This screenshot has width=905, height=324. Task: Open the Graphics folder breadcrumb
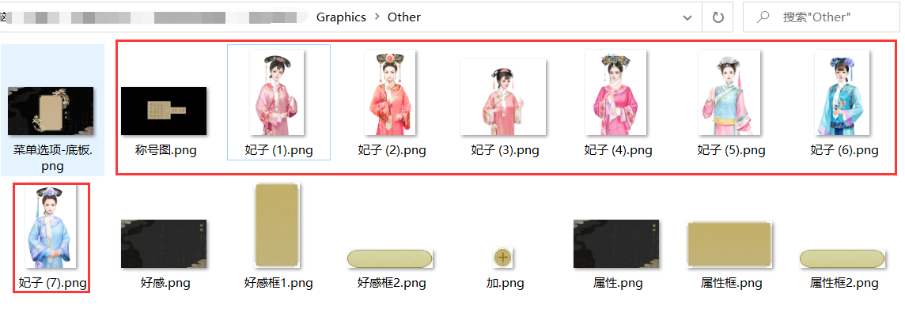coord(341,17)
